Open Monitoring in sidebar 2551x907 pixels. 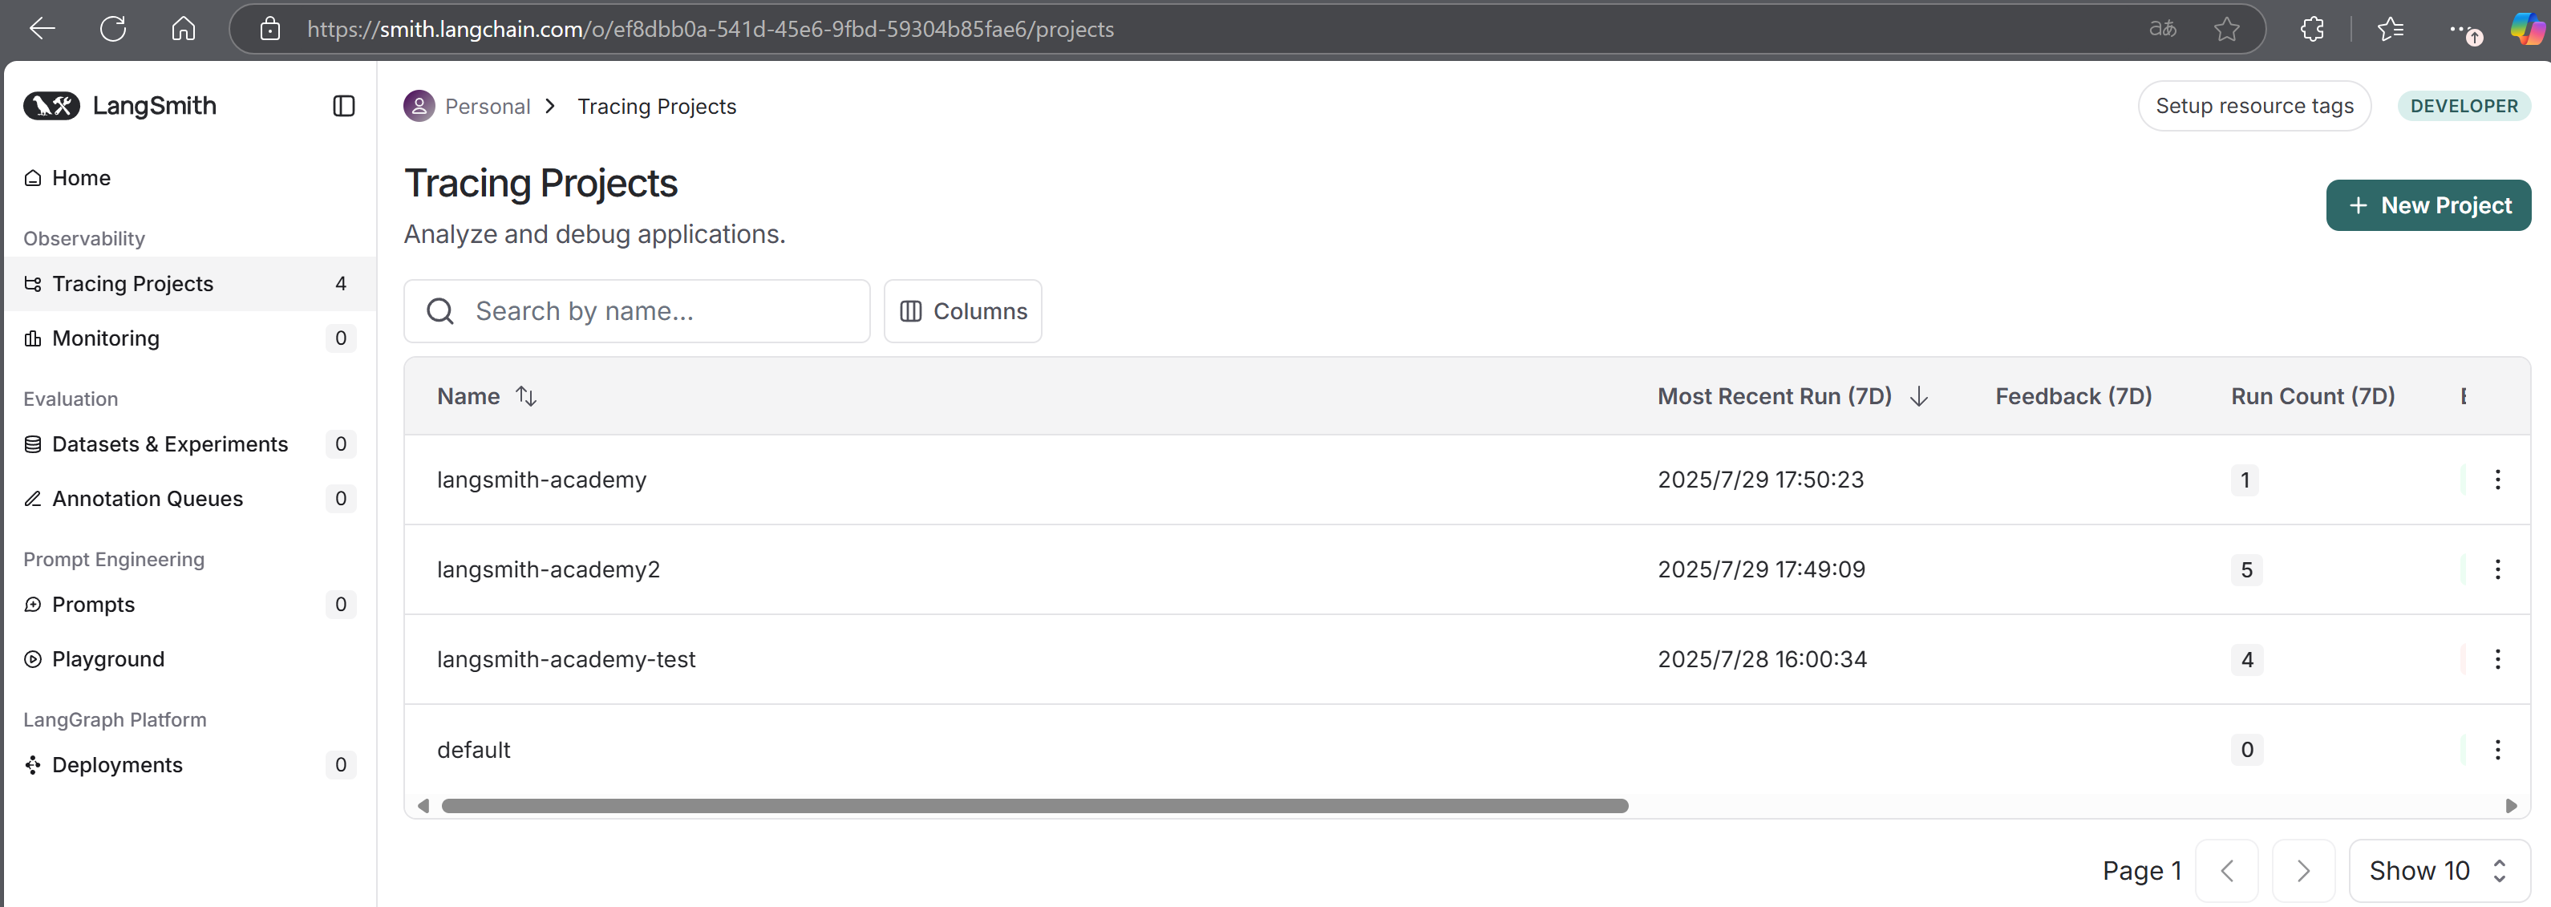click(189, 338)
